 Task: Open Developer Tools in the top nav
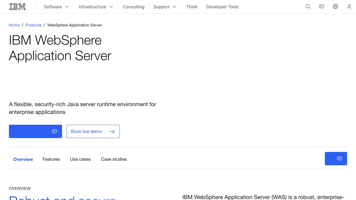point(222,7)
